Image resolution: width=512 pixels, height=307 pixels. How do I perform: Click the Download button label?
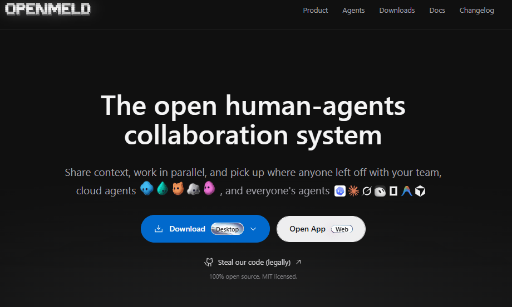click(x=187, y=229)
